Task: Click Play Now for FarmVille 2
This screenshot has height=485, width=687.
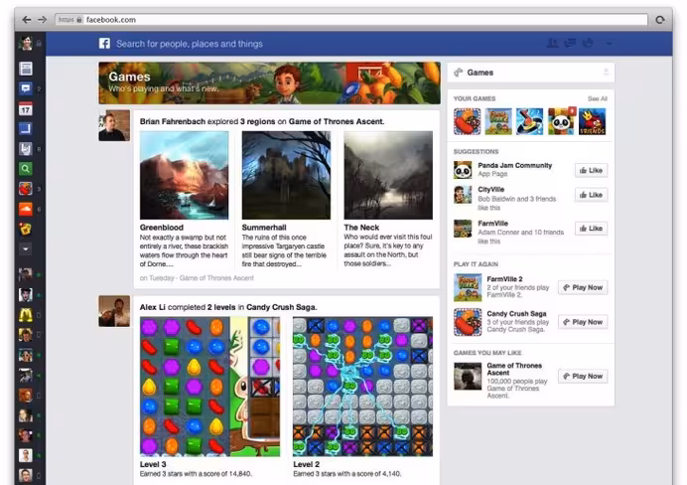Action: pyautogui.click(x=583, y=287)
